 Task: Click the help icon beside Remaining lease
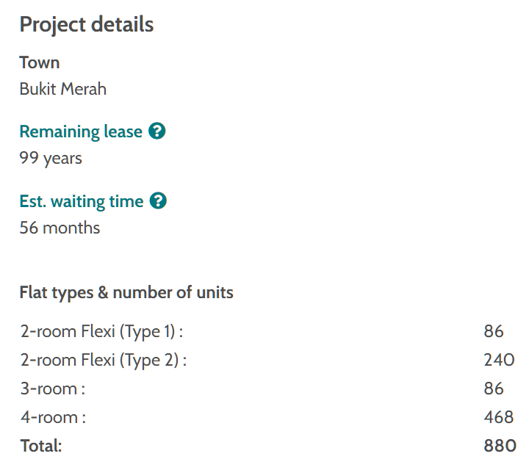[156, 131]
